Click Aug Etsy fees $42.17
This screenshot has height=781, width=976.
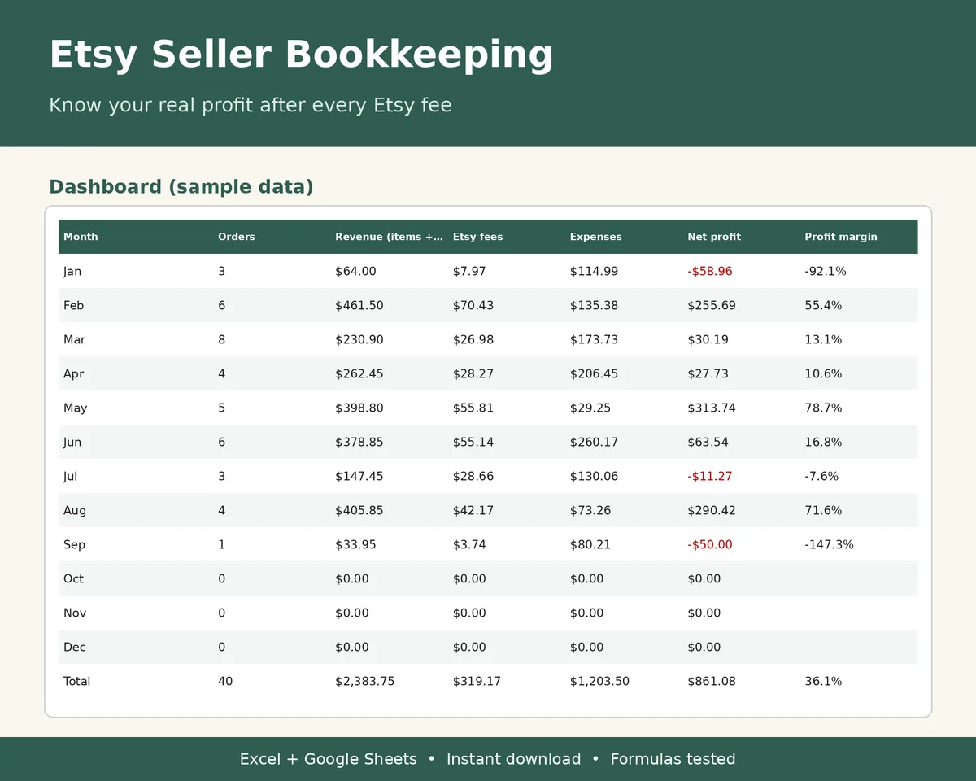tap(473, 511)
